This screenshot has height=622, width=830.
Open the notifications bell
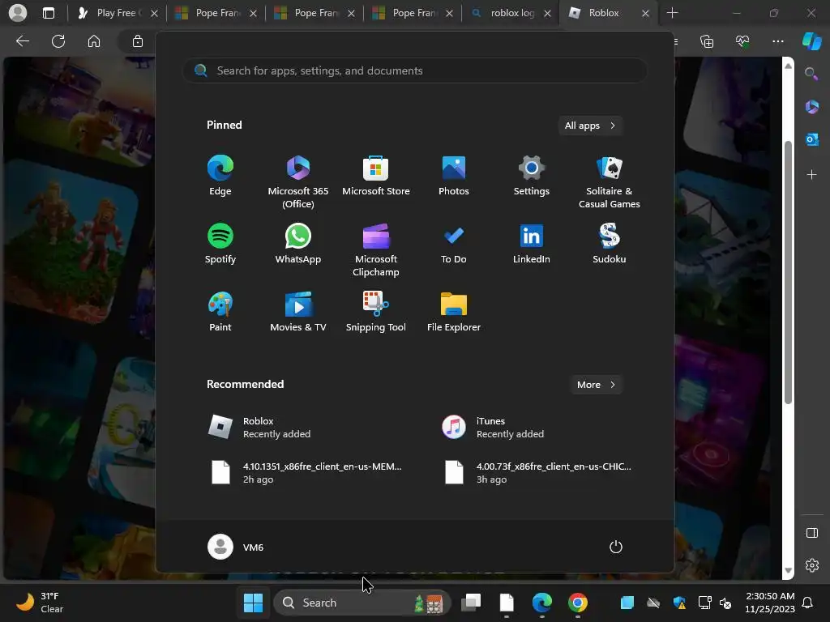point(808,603)
